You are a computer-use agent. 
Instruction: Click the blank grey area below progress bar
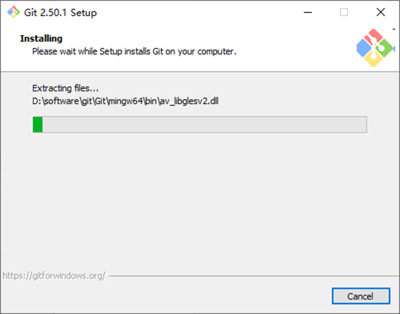tap(200, 201)
